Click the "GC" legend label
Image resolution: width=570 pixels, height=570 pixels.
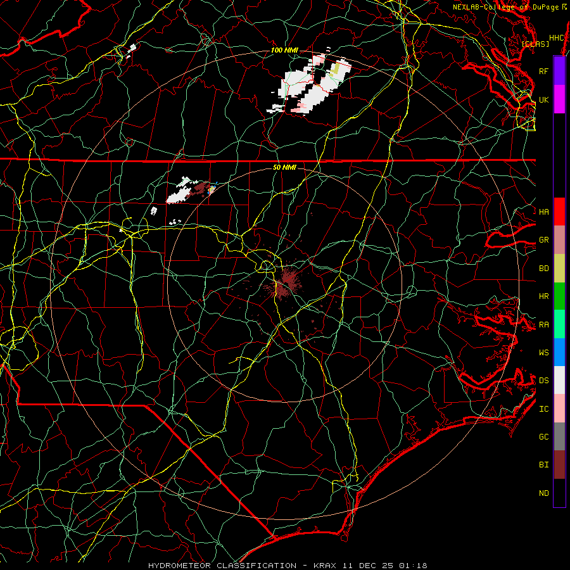click(x=543, y=436)
